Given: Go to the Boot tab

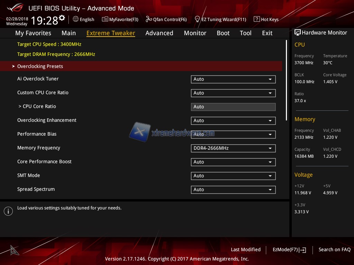Looking at the screenshot, I should 223,33.
